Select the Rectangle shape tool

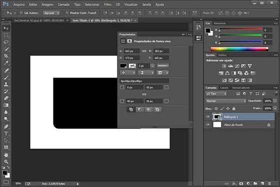[6, 147]
